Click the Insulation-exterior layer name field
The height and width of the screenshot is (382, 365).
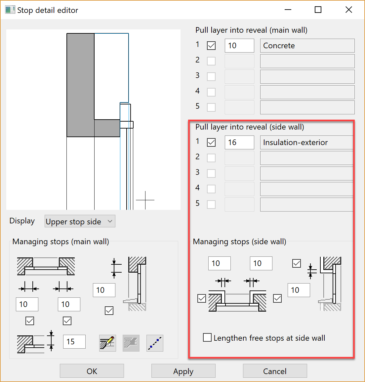click(x=307, y=142)
